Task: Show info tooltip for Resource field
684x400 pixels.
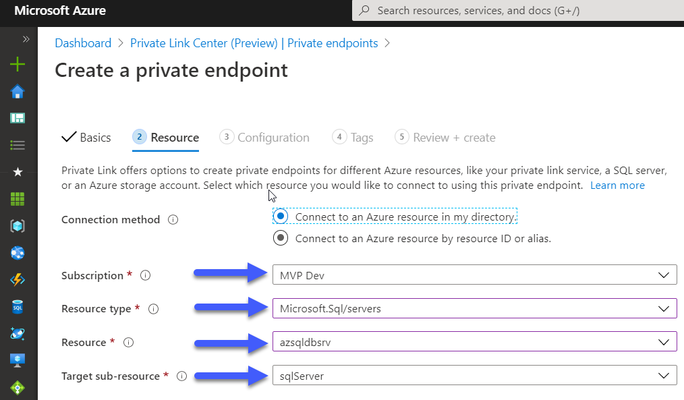Action: [x=128, y=343]
